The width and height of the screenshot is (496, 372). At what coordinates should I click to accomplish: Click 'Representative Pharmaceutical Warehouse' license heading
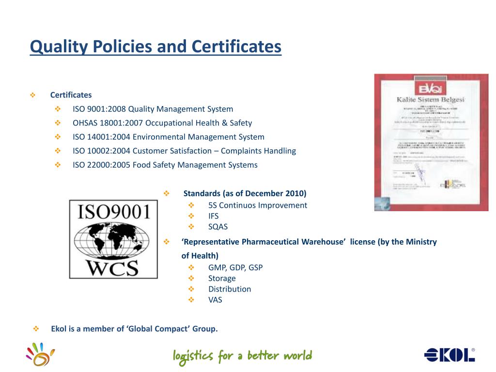[x=309, y=248]
